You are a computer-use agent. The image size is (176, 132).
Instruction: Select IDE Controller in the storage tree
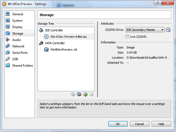pos(54,30)
